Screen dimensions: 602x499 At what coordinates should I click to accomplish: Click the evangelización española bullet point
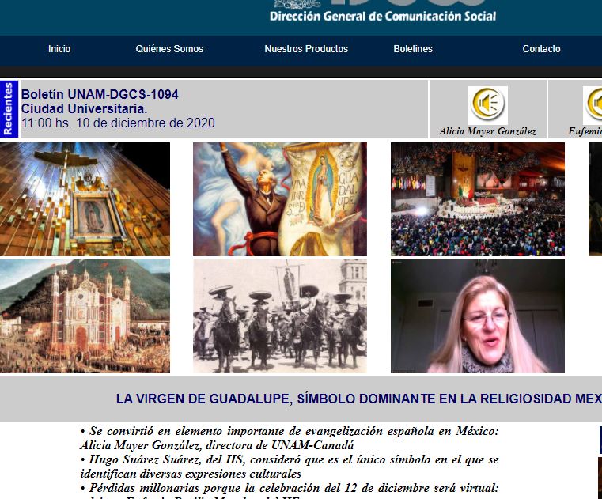[289, 438]
